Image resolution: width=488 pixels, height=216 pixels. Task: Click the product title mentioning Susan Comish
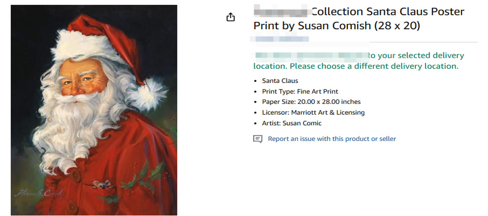pyautogui.click(x=359, y=19)
